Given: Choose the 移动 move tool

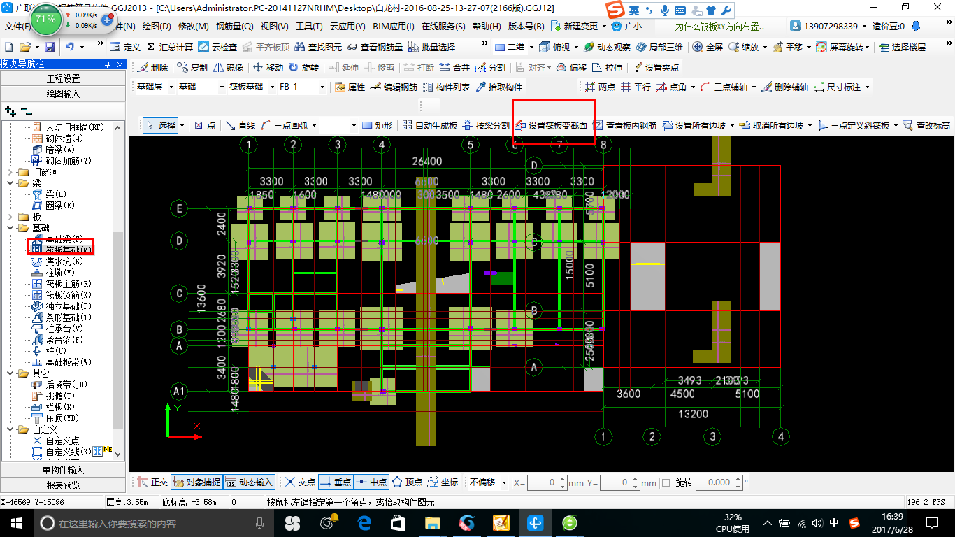Looking at the screenshot, I should coord(268,67).
